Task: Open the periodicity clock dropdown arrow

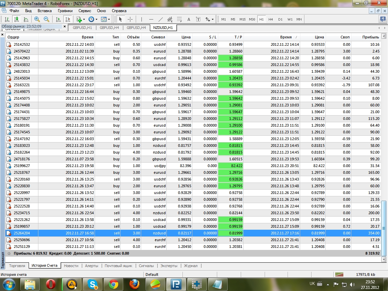Action: [x=96, y=19]
